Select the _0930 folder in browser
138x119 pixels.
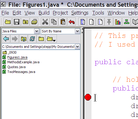[10, 52]
